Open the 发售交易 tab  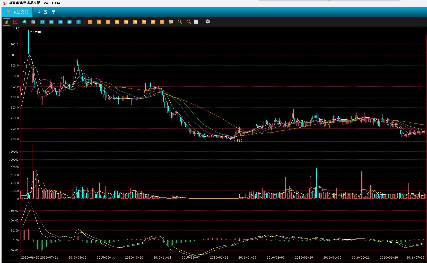coord(17,12)
